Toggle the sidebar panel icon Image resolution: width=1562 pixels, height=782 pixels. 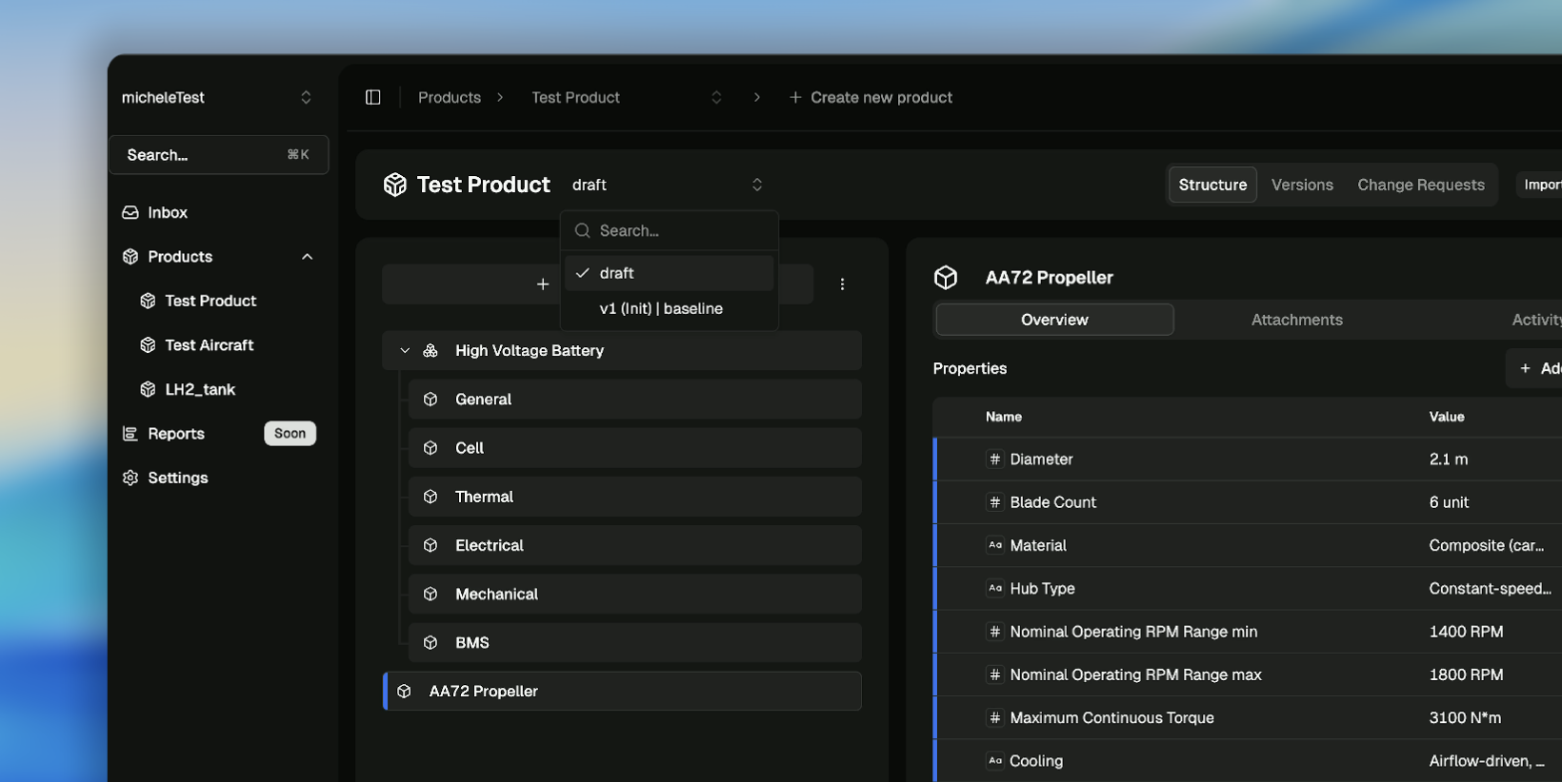373,97
